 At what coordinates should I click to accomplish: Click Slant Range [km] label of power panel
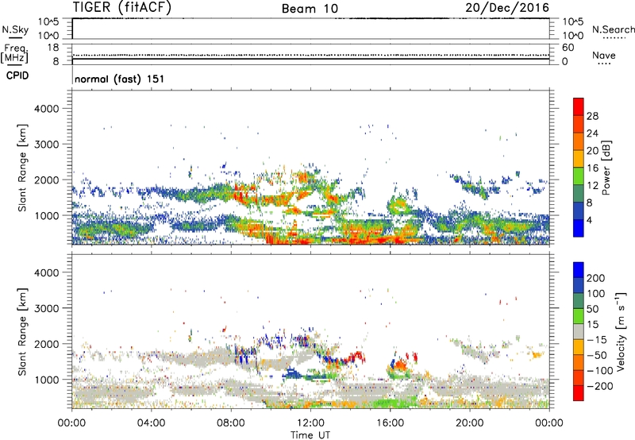(x=22, y=168)
